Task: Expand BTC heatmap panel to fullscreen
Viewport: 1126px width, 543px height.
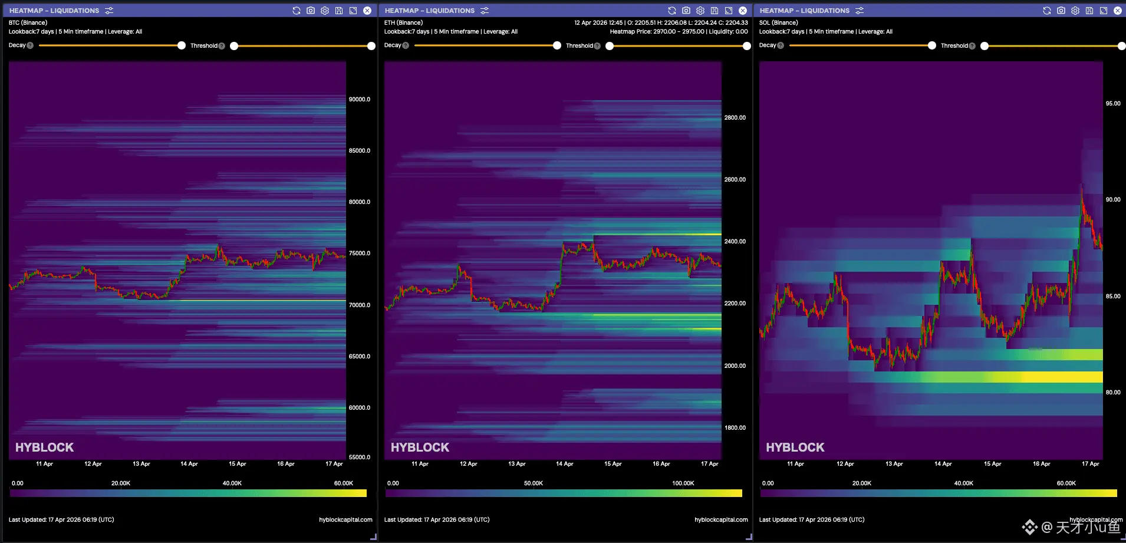Action: pos(353,11)
